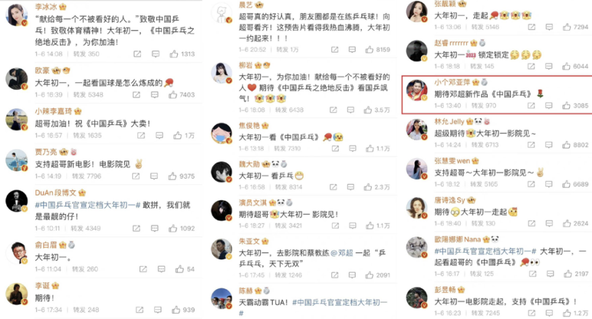Open the @邓超 mention in 朱亚文's post
The height and width of the screenshot is (319, 592).
[x=342, y=253]
